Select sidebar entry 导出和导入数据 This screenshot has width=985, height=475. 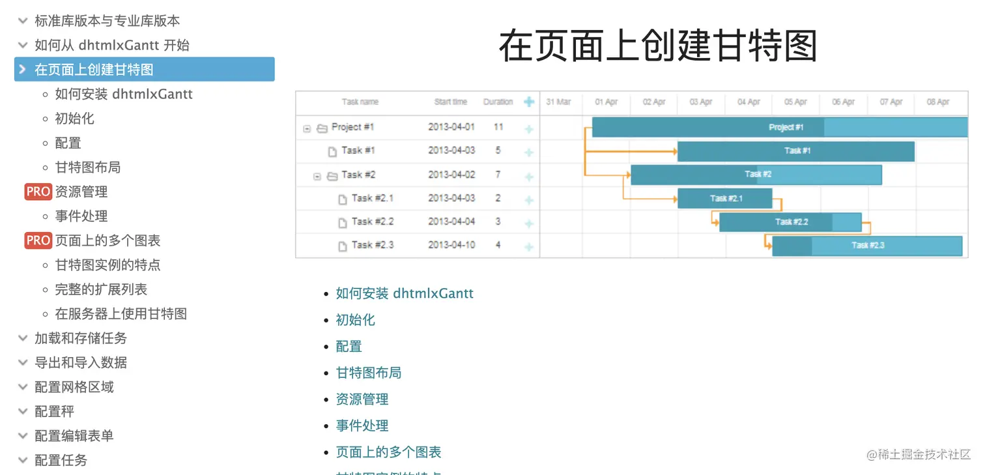[x=81, y=362]
